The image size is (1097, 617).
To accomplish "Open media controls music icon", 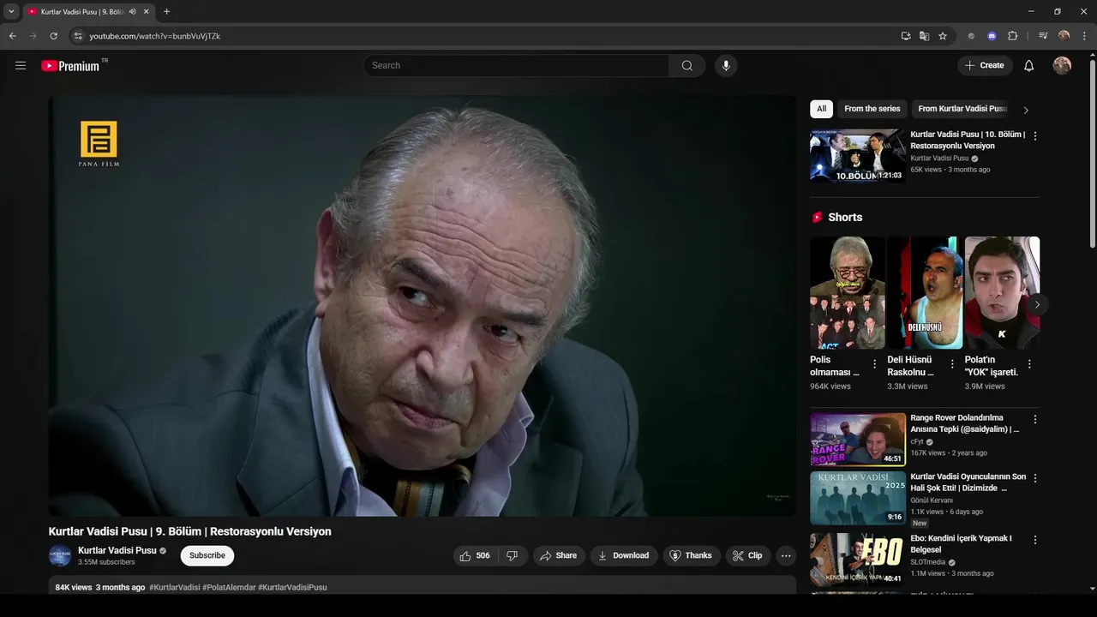I will (x=1043, y=36).
